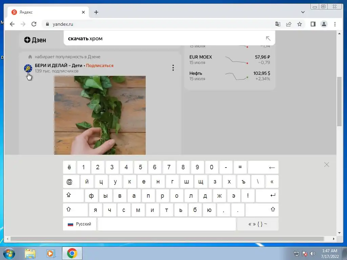The image size is (347, 260).
Task: Click the Chrome taskbar icon
Action: pos(72,253)
